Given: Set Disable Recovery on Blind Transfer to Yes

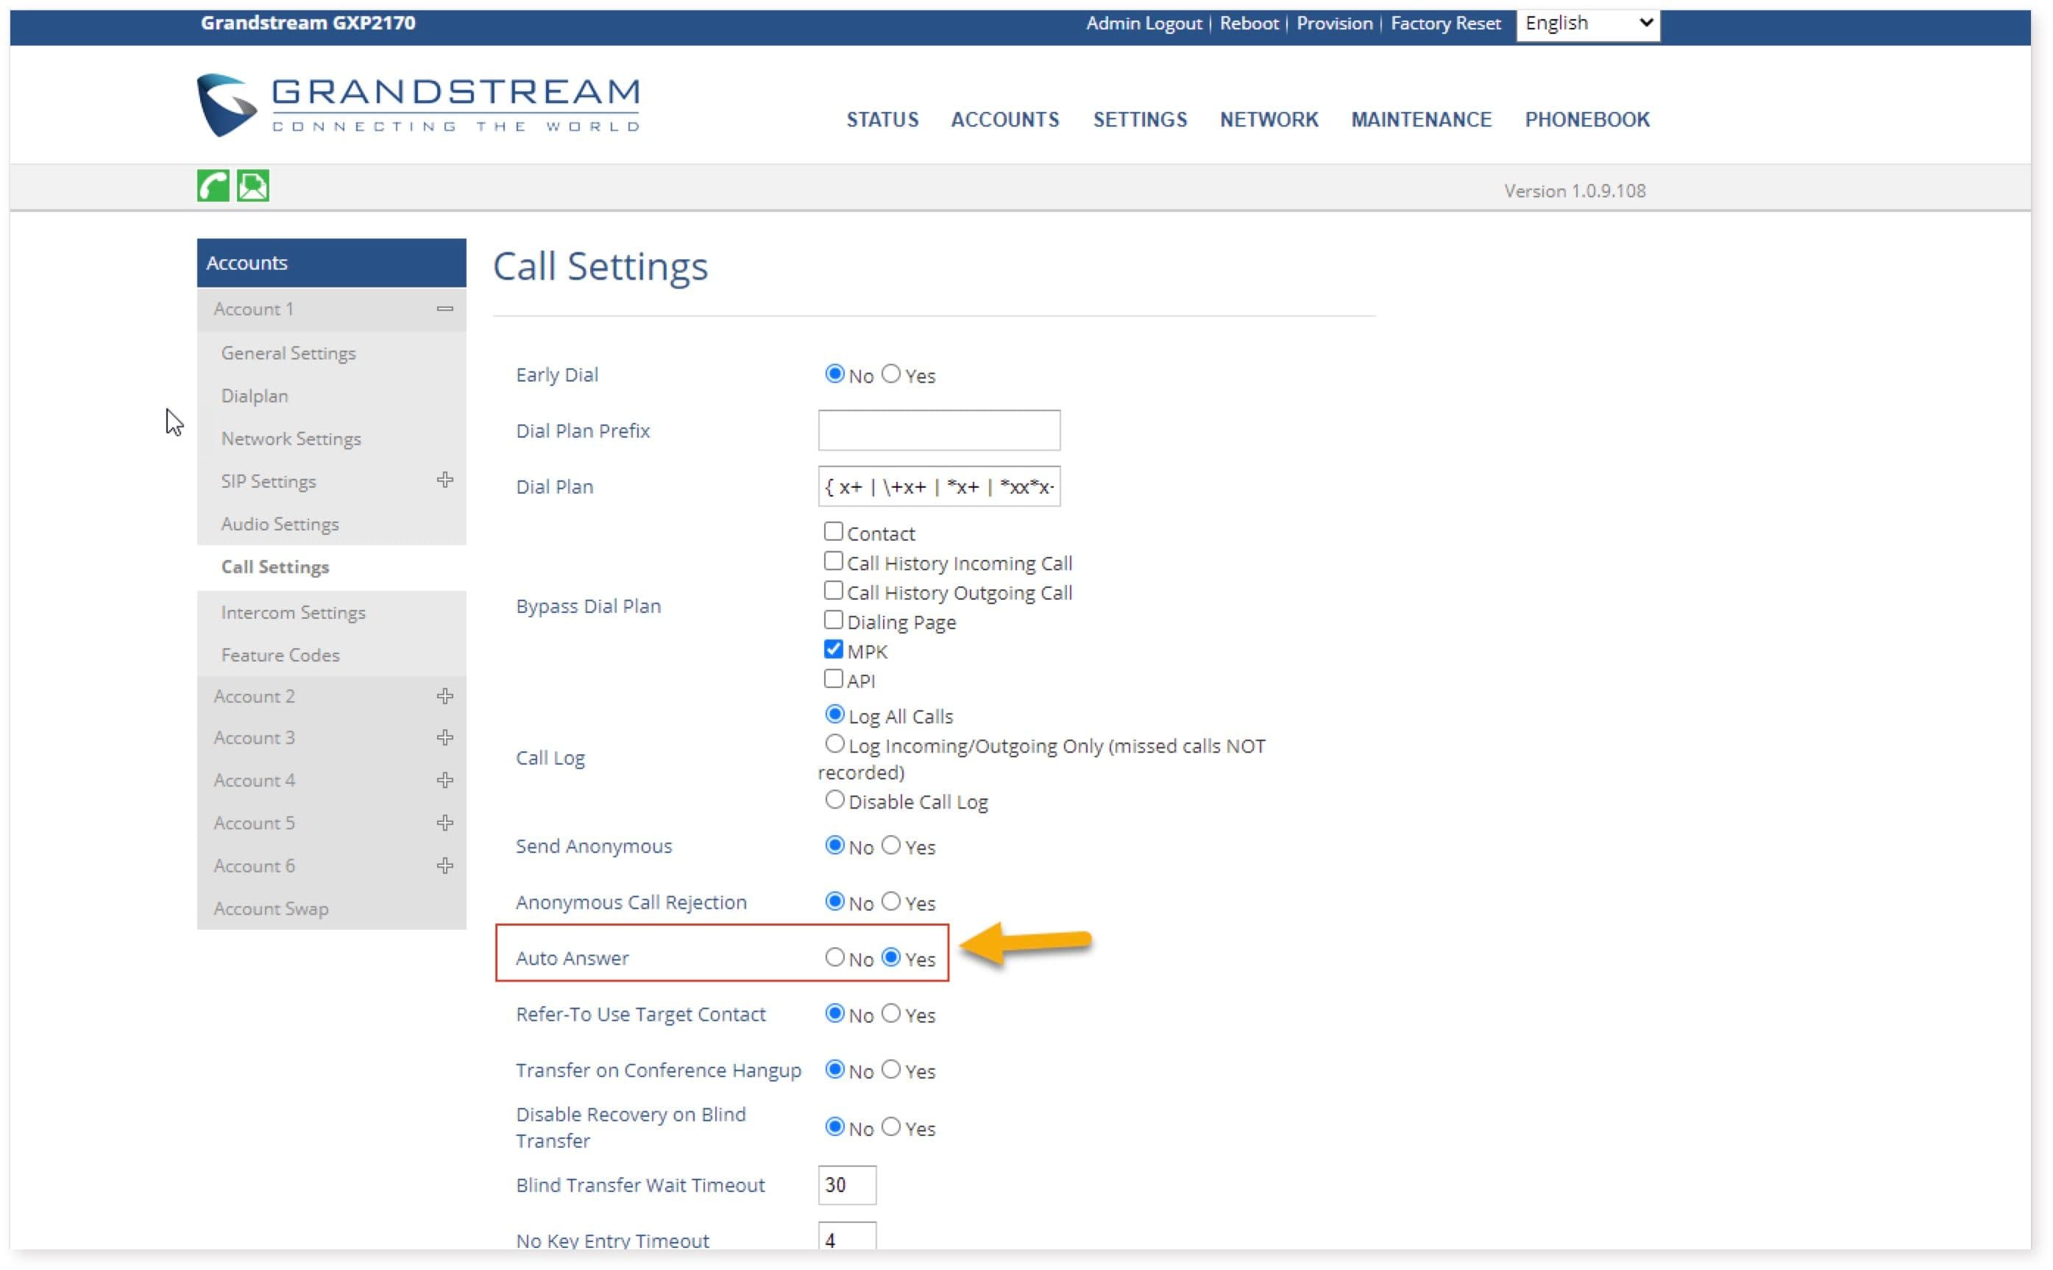Looking at the screenshot, I should coord(890,1127).
